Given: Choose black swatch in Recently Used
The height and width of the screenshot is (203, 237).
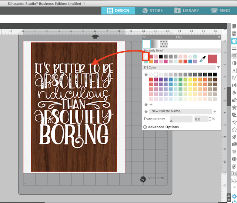Looking at the screenshot, I should pos(161,57).
